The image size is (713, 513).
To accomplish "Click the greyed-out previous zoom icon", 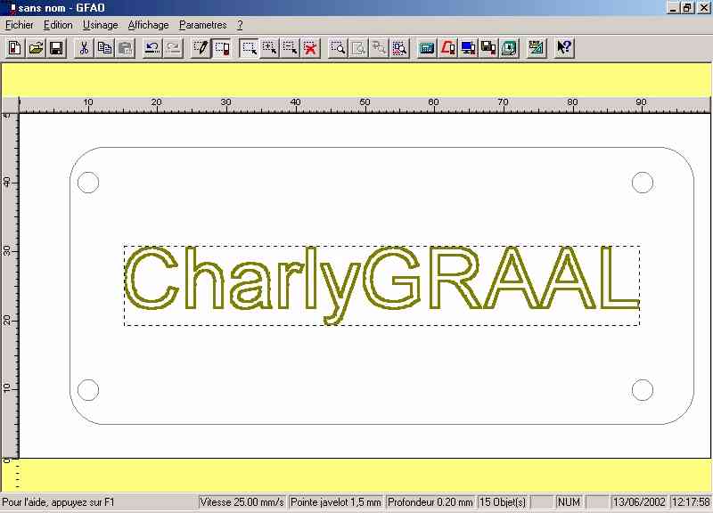I will pyautogui.click(x=379, y=48).
